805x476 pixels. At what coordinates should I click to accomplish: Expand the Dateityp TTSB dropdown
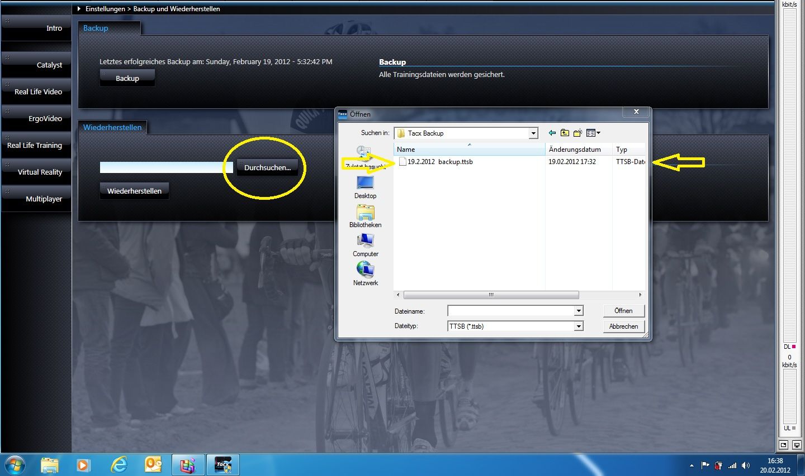[579, 326]
